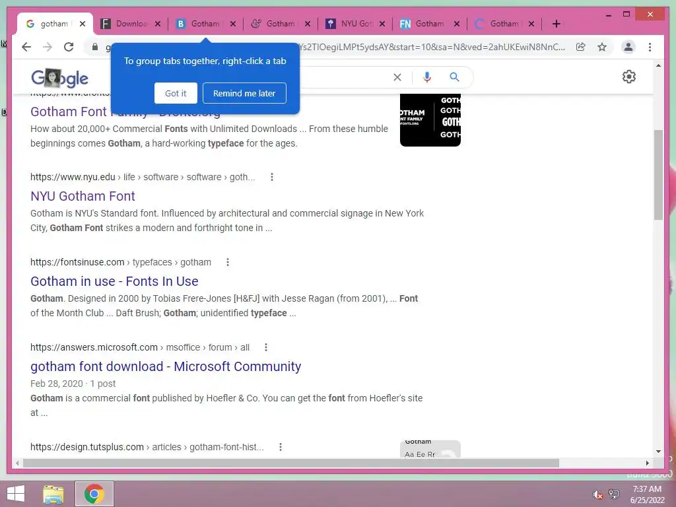
Task: Click the Google logo
Action: [59, 78]
